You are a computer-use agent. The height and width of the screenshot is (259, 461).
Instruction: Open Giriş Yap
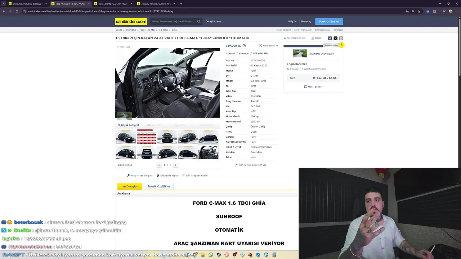click(292, 22)
